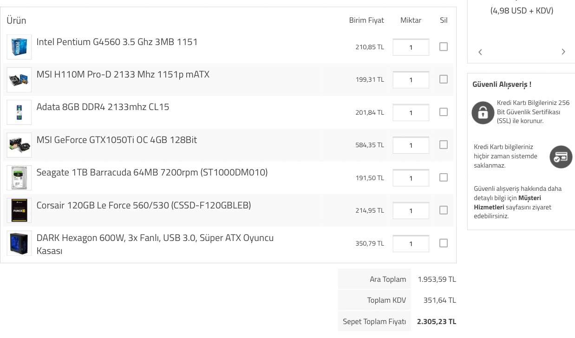This screenshot has height=338, width=575.
Task: Open the Müşteri Hizmetleri page link
Action: point(507,202)
